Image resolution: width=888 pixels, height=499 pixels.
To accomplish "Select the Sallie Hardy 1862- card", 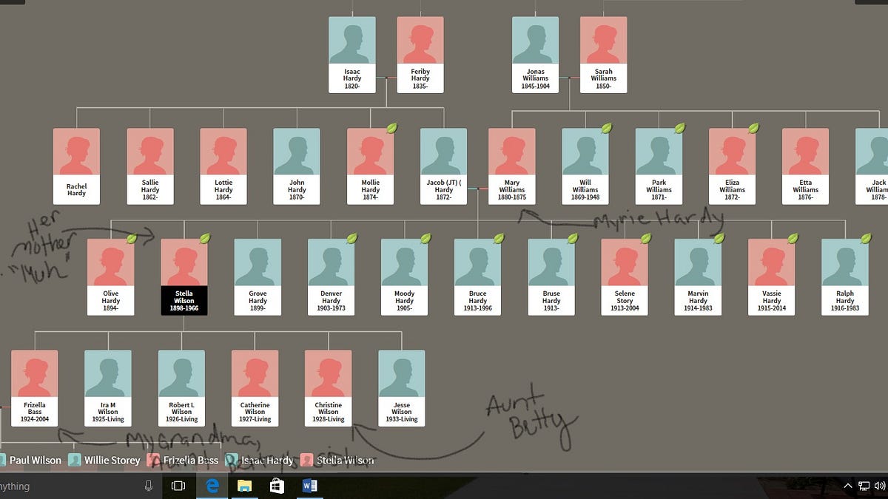I will pos(150,166).
